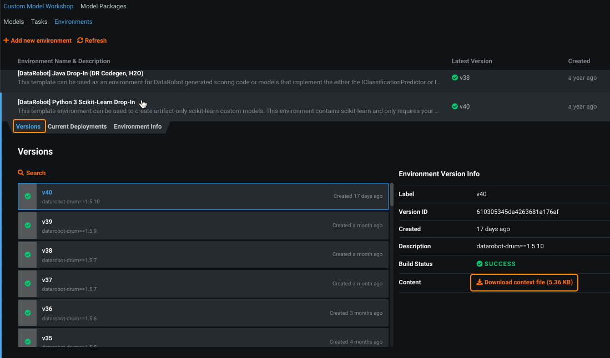
Task: Switch to Current Deployments tab
Action: (77, 126)
